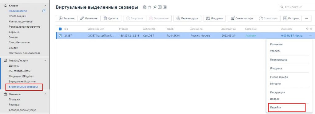The image size is (315, 114).
Task: Click the 0.00 RUB / Месяц cost cell
Action: point(292,36)
